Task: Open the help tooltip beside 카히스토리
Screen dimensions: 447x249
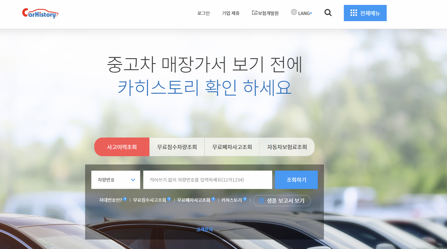Action: pyautogui.click(x=245, y=200)
